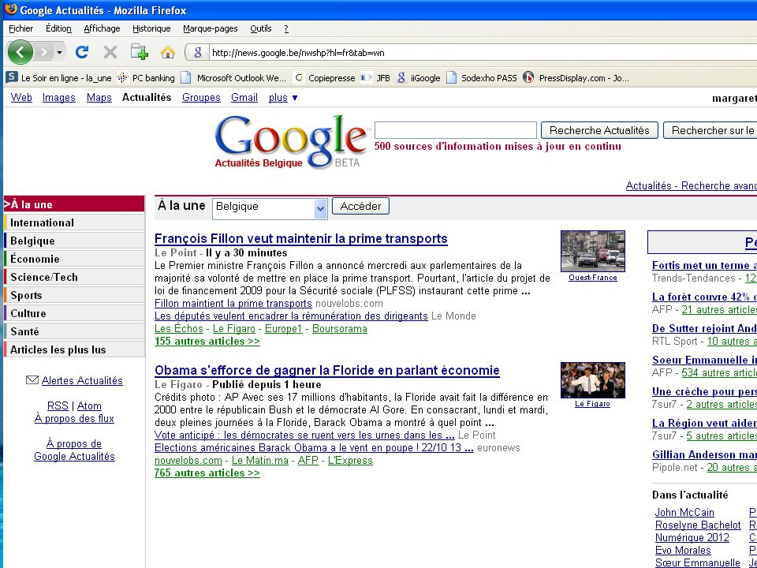Open the À propos des flux link
This screenshot has width=757, height=568.
pos(74,418)
